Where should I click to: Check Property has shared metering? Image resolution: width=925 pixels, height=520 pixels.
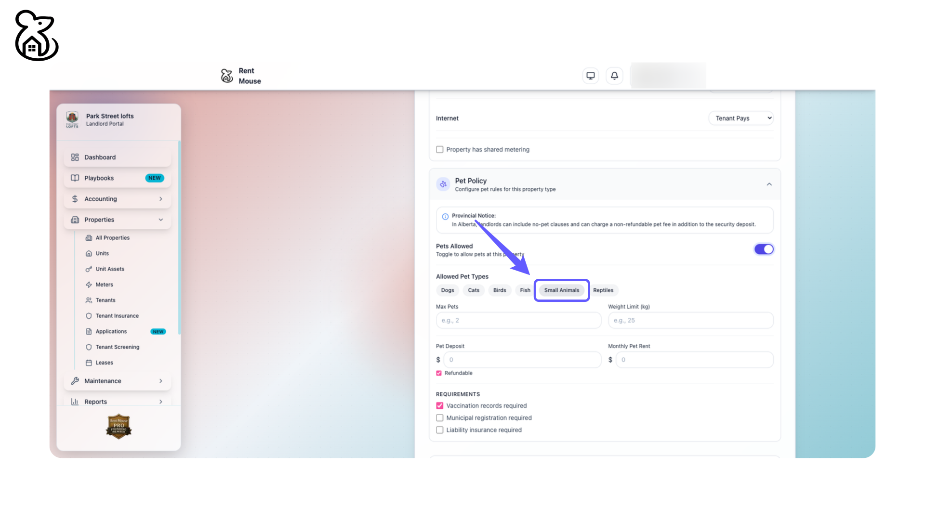(x=439, y=150)
